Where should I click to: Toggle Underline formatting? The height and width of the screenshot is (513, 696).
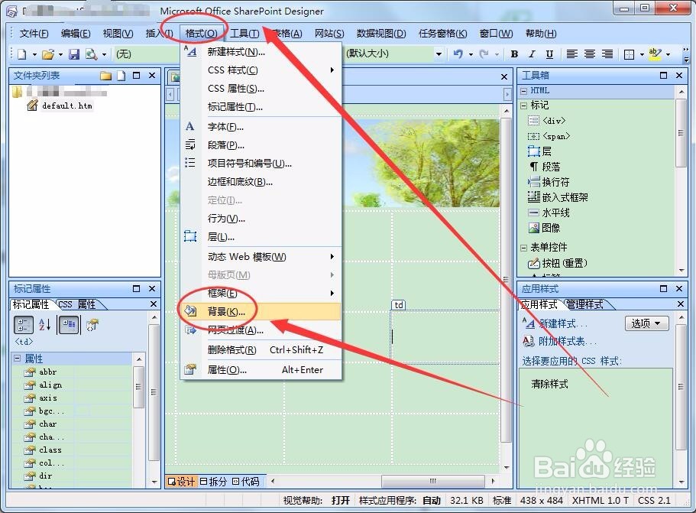[x=549, y=54]
